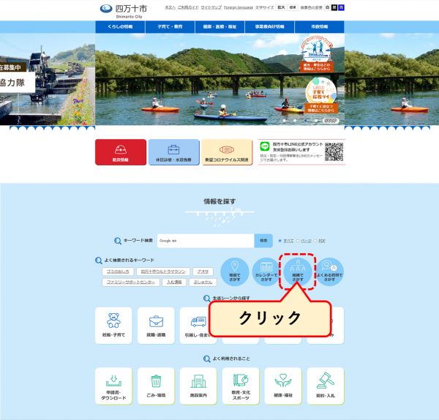Select the 契約・入札 gavel tile

click(x=325, y=385)
